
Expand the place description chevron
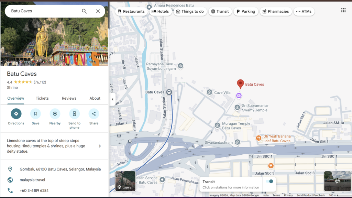tap(100, 146)
